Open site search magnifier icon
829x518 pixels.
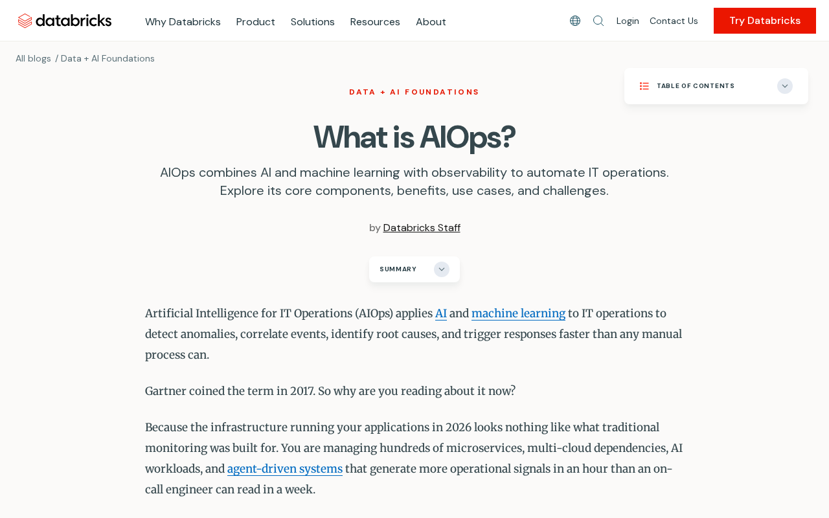(x=598, y=21)
